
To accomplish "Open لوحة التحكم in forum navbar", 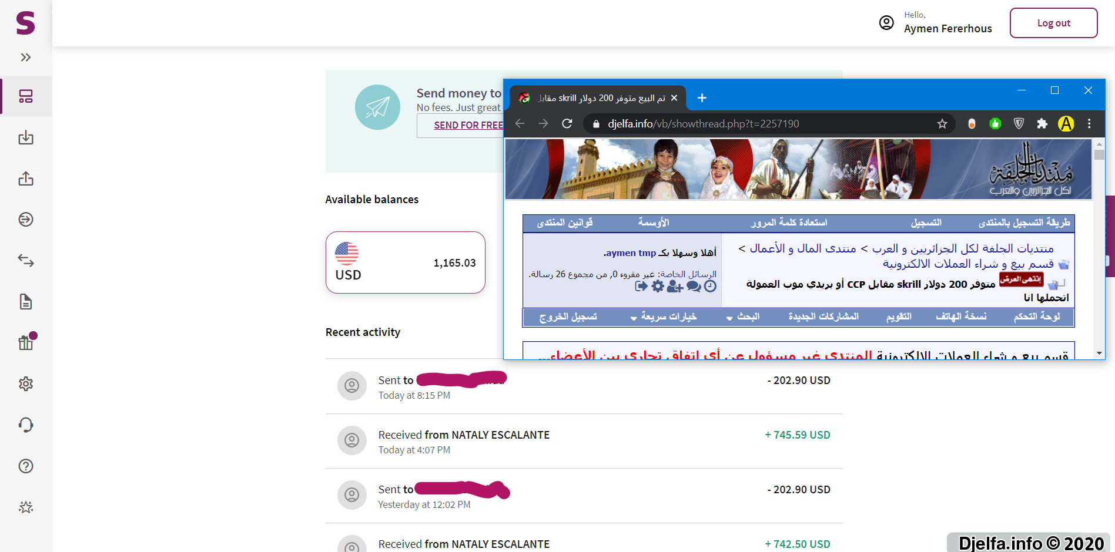I will (1037, 317).
